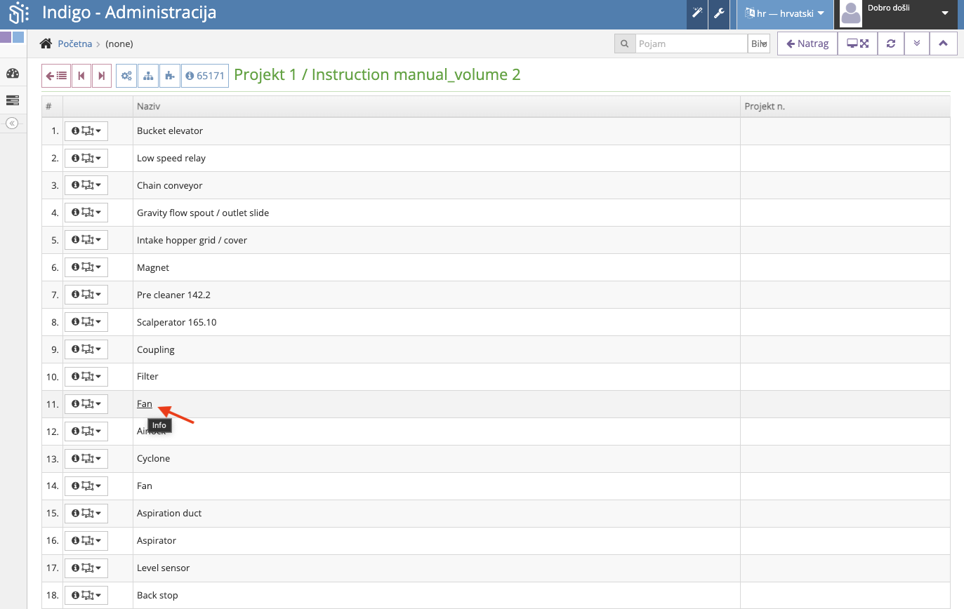Click the Projekt n. column header
This screenshot has width=964, height=609.
pos(845,106)
